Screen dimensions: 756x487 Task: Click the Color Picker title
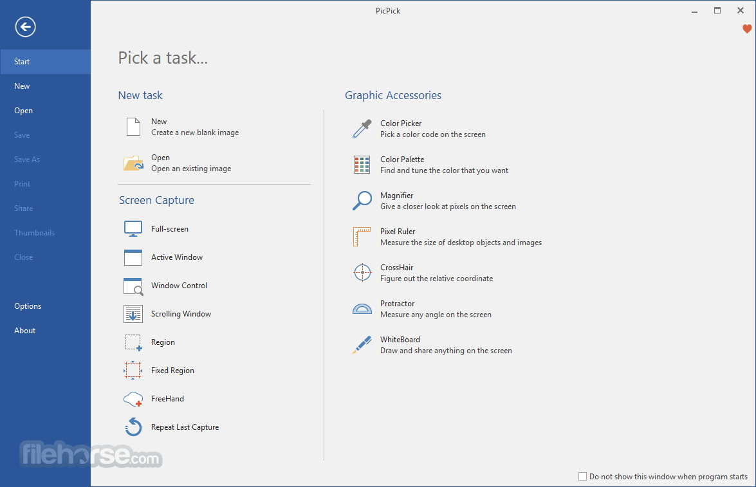(x=401, y=124)
